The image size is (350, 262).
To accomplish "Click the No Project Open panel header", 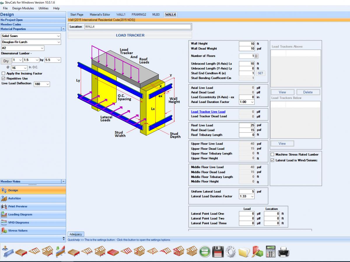I will pyautogui.click(x=33, y=20).
